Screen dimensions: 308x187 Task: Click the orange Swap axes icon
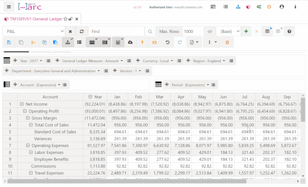click(x=154, y=42)
